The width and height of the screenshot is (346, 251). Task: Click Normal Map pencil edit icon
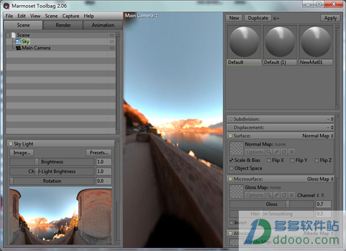pyautogui.click(x=276, y=152)
